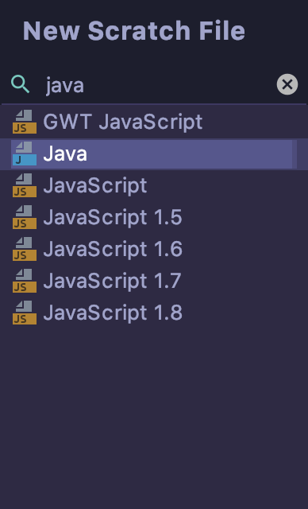Click the search magnifier icon

[x=20, y=84]
